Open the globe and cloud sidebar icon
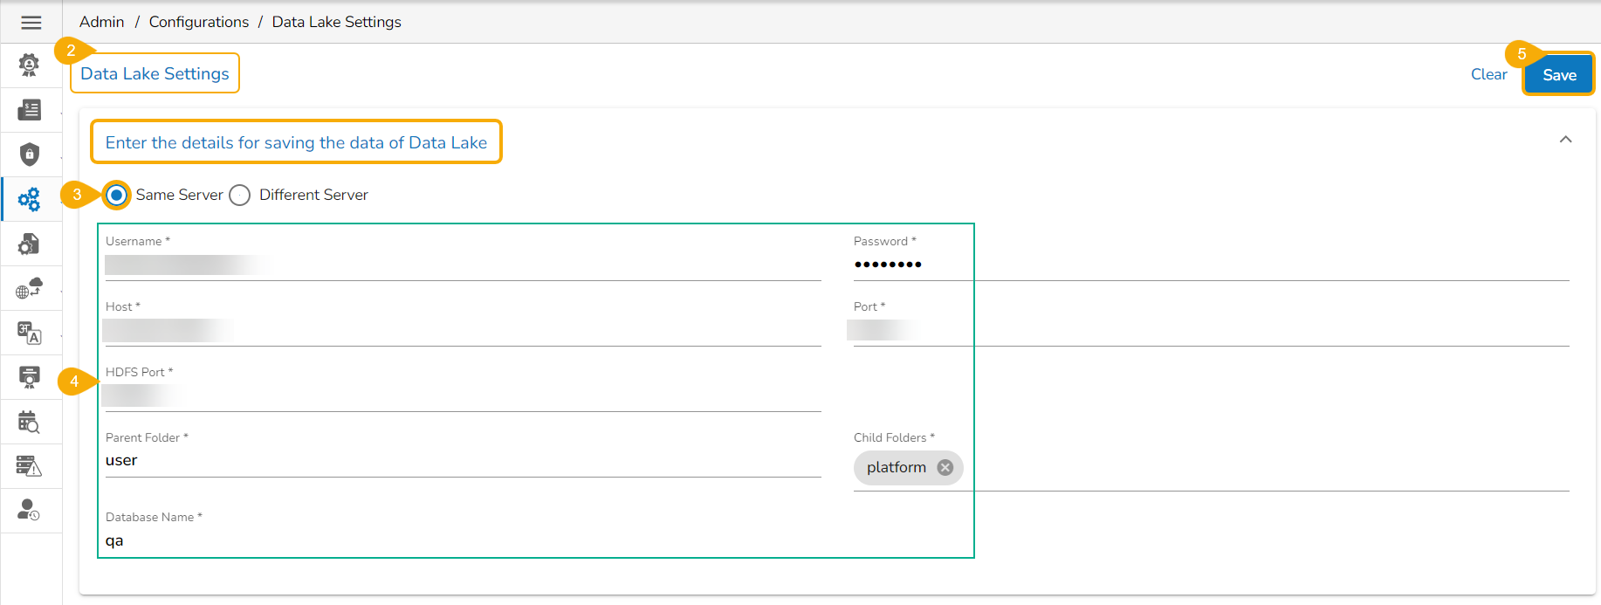1601x605 pixels. pyautogui.click(x=30, y=289)
